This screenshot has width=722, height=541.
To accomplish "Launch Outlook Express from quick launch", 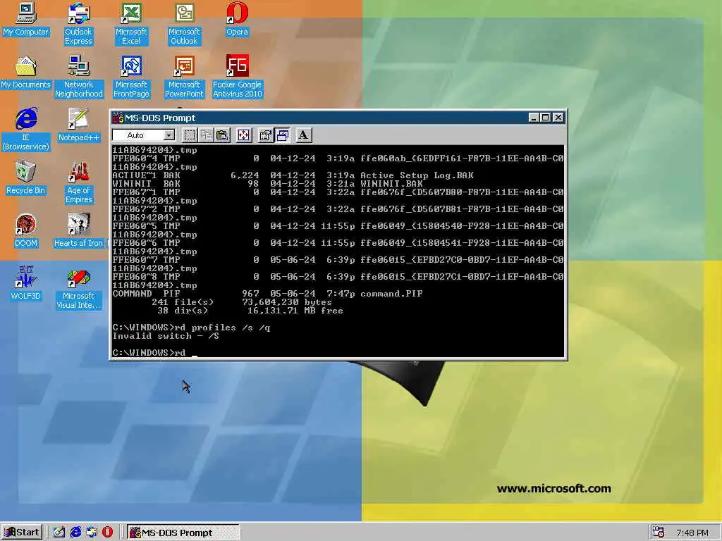I will 91,533.
